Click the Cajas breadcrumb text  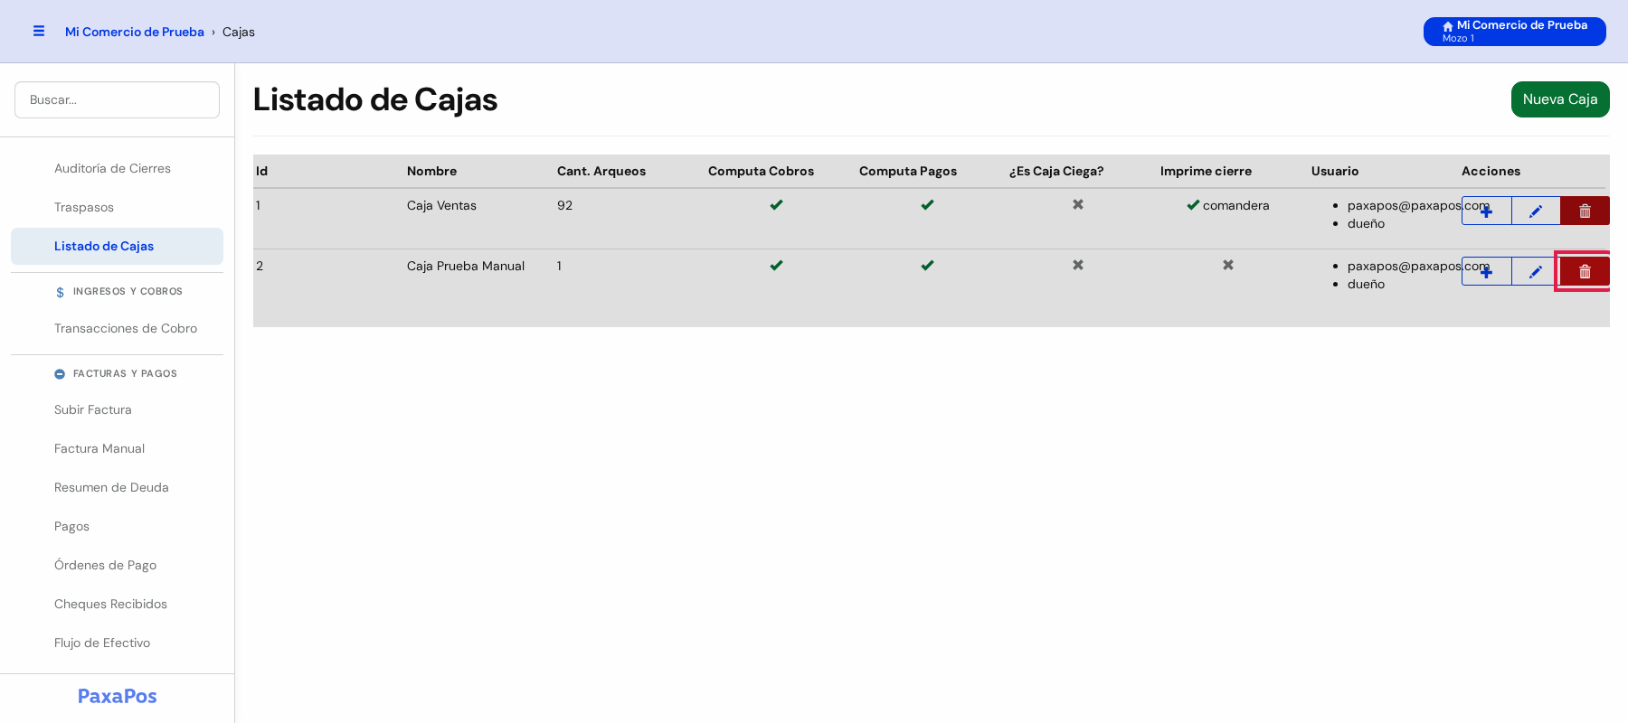click(x=239, y=32)
